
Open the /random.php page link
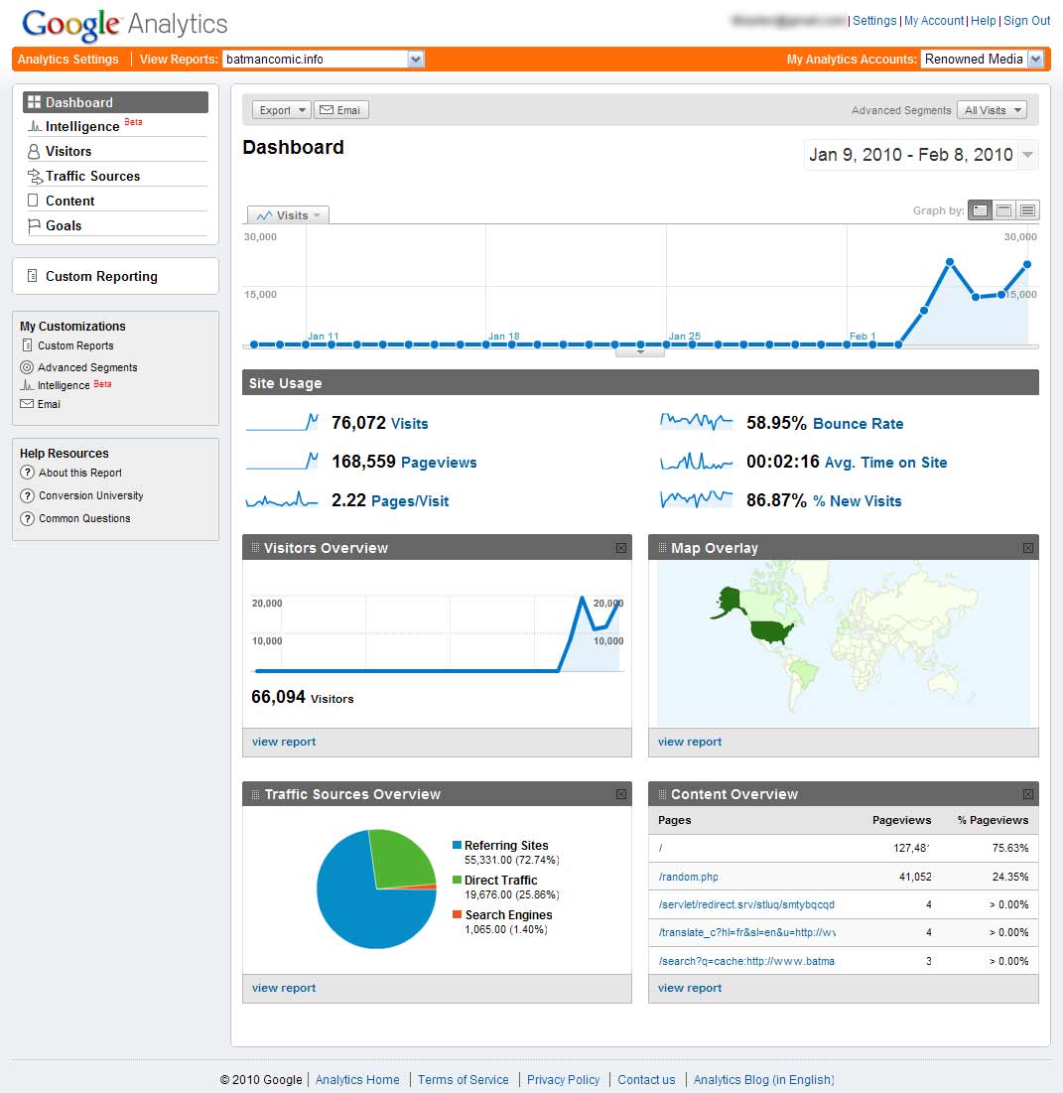pyautogui.click(x=688, y=877)
